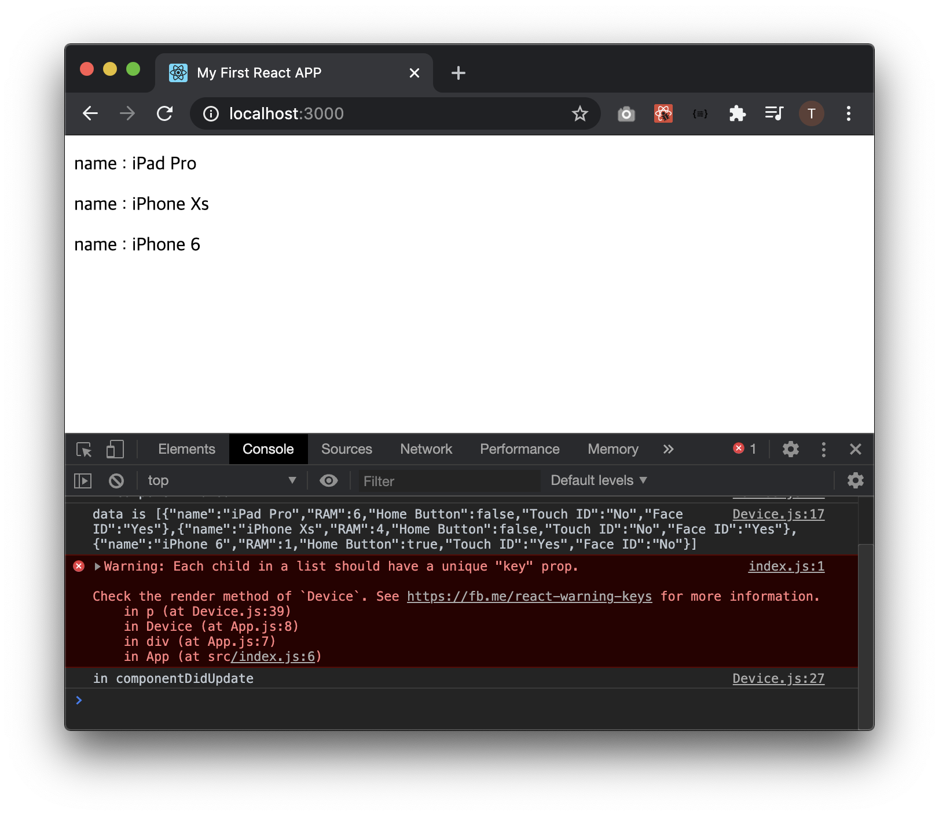Open React Developer Tools extension
The width and height of the screenshot is (939, 816).
pos(663,113)
